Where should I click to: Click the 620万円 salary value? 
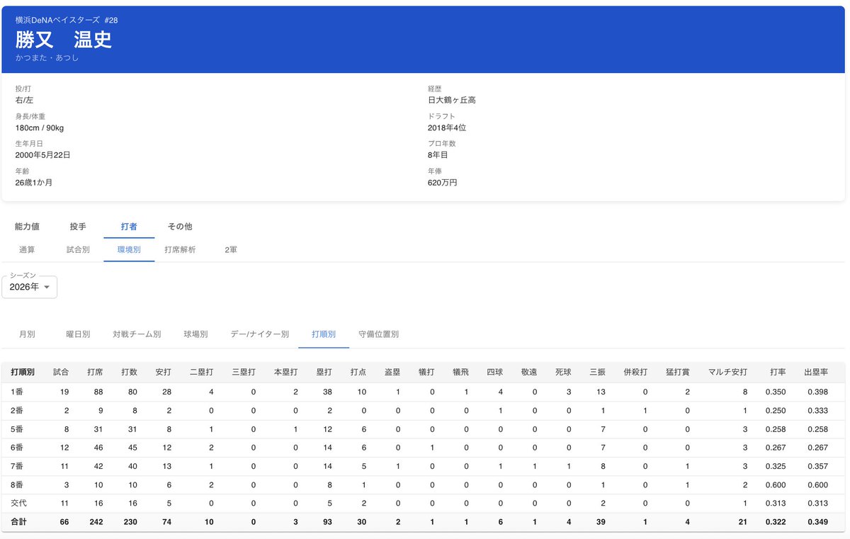tap(443, 183)
